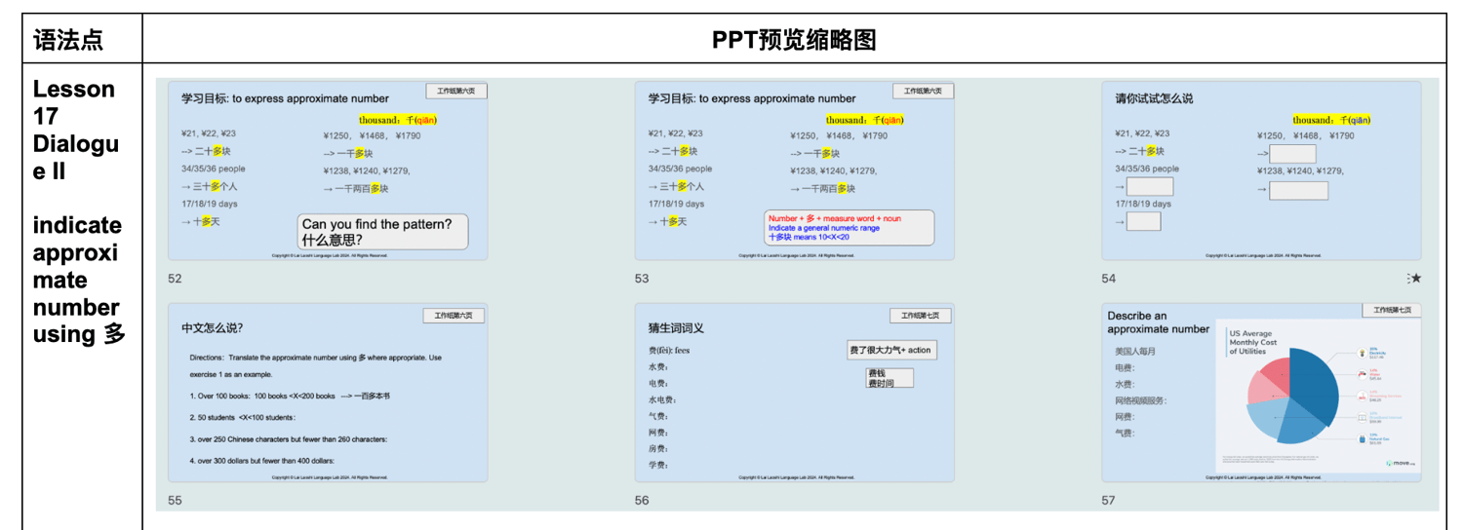Select slide 54 thumbnail titled 请你试试怎么说
This screenshot has width=1463, height=530.
coord(1261,170)
